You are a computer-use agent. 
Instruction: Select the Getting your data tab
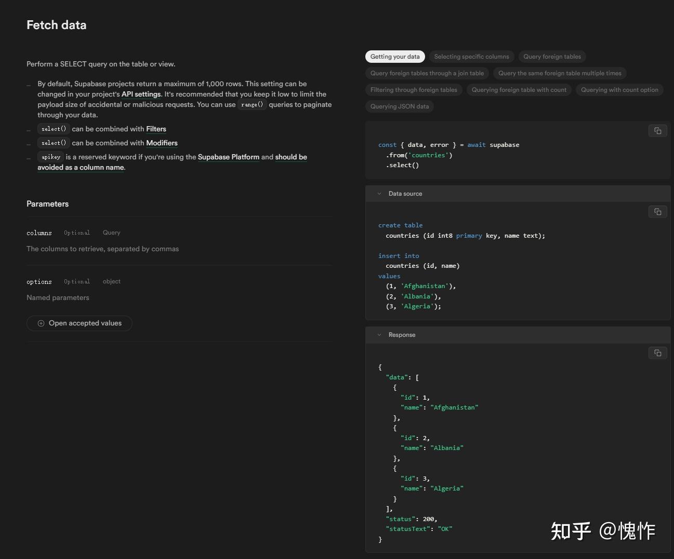[x=395, y=57]
